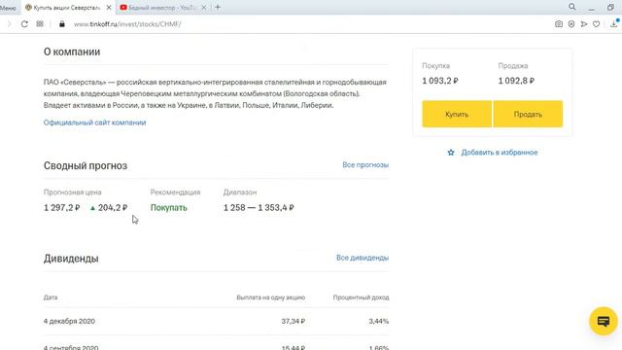Click the site security padlock icon
This screenshot has height=350, width=622.
point(62,24)
